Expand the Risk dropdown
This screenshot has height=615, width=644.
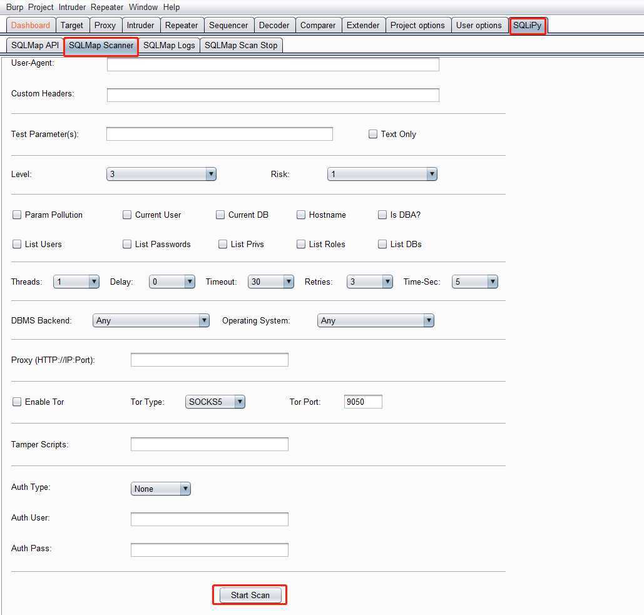coord(382,174)
